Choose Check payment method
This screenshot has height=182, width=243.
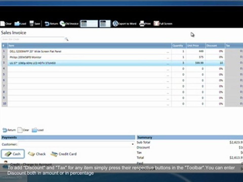37,154
